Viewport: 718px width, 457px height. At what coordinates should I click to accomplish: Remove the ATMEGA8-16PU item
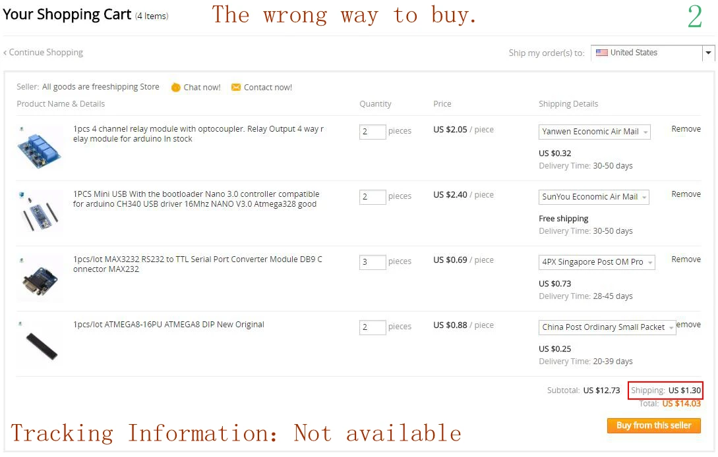(689, 325)
